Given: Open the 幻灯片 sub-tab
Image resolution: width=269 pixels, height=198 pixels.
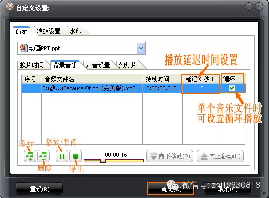Looking at the screenshot, I should (128, 65).
